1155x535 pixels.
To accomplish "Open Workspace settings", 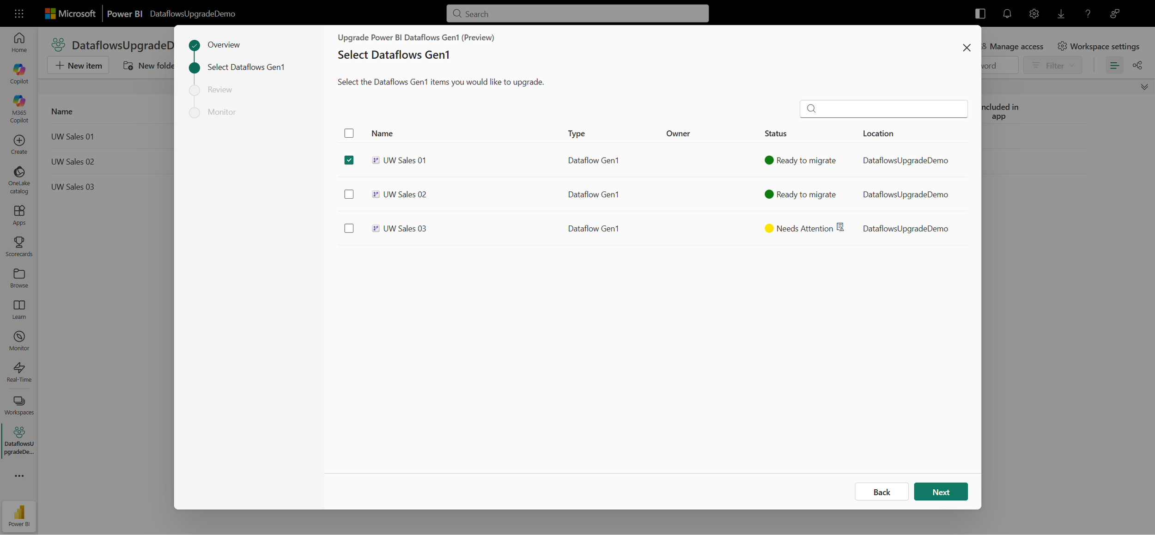I will click(x=1098, y=47).
